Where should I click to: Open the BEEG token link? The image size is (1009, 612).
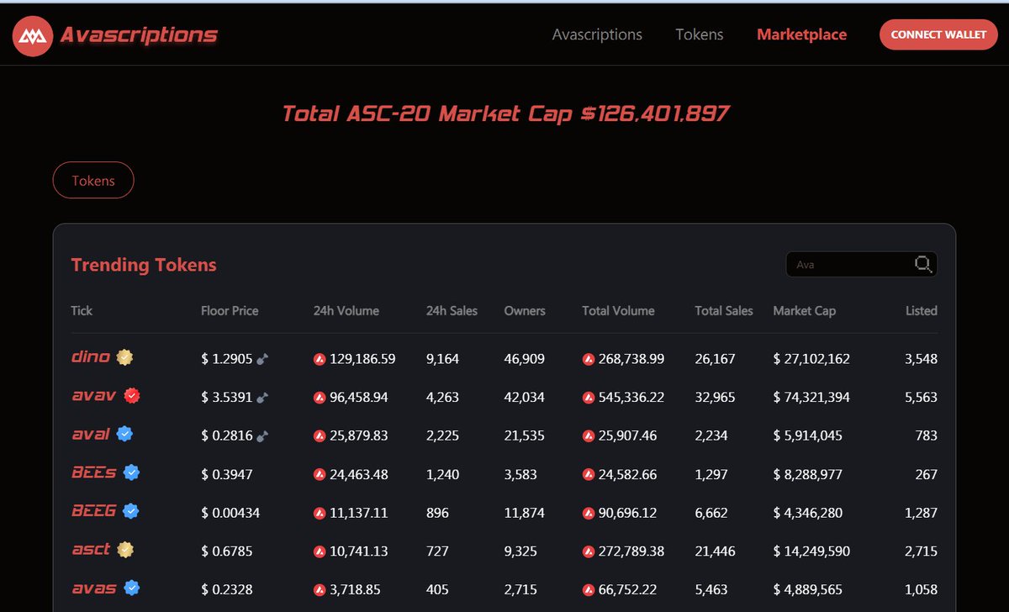tap(94, 510)
